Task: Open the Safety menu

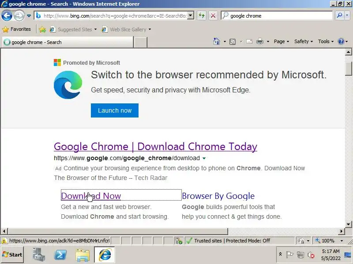Action: pyautogui.click(x=304, y=41)
